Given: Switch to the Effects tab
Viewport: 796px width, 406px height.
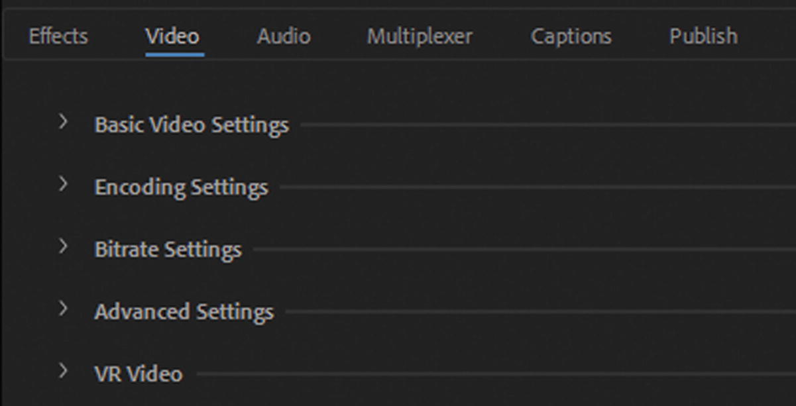Looking at the screenshot, I should point(58,36).
